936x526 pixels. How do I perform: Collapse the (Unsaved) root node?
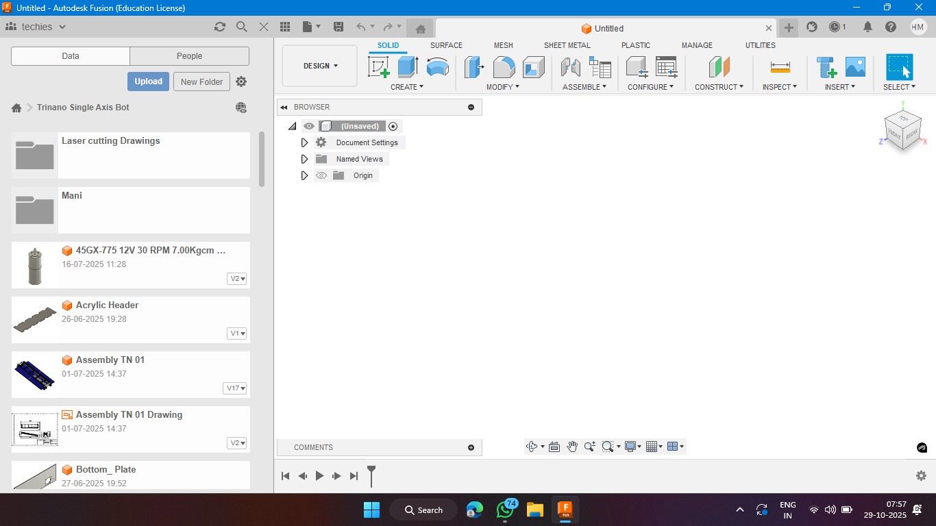click(293, 126)
